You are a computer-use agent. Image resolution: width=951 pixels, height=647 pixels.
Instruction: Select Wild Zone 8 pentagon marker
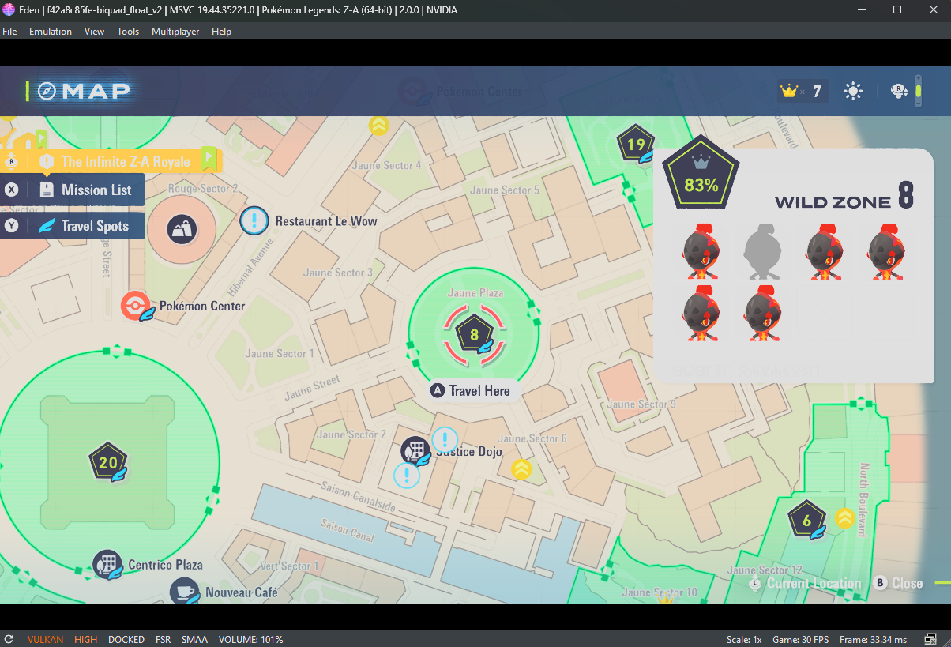(473, 335)
